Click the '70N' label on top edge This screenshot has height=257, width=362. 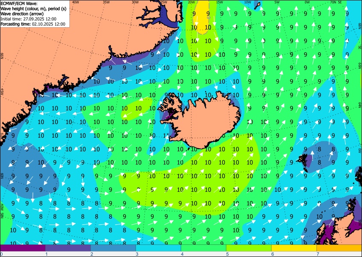pyautogui.click(x=333, y=2)
